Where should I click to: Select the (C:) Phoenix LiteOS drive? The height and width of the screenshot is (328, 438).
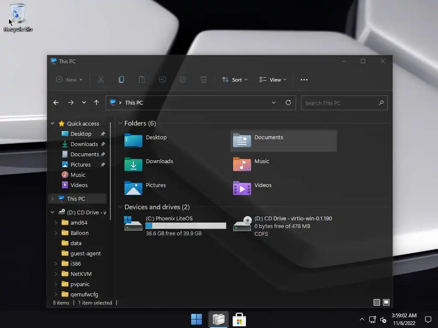coord(175,226)
